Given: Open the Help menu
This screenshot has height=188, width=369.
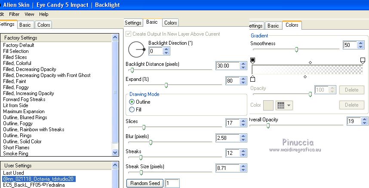Looking at the screenshot, I should [44, 14].
